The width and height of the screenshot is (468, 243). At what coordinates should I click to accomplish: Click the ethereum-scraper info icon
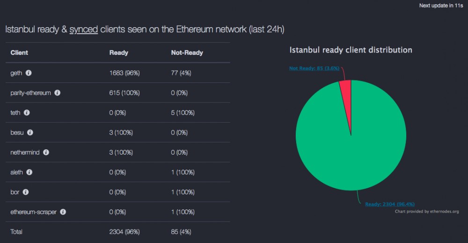pyautogui.click(x=63, y=212)
